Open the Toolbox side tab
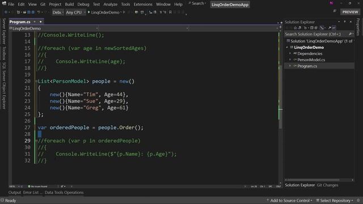Viewport: 363px width, 204px height. pos(4,53)
